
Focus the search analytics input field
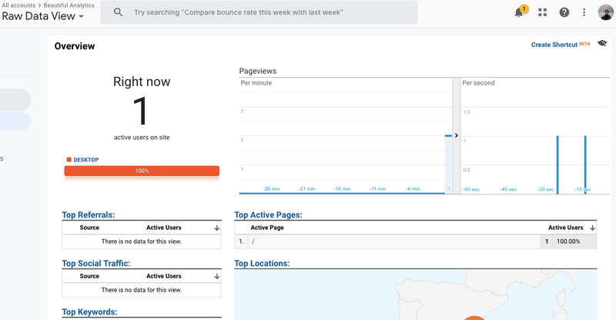tap(259, 12)
